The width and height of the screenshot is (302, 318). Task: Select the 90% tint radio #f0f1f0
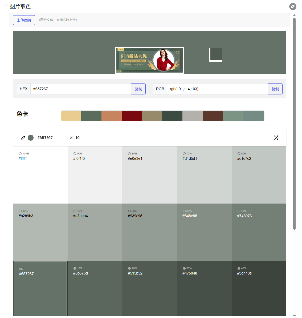(75, 154)
